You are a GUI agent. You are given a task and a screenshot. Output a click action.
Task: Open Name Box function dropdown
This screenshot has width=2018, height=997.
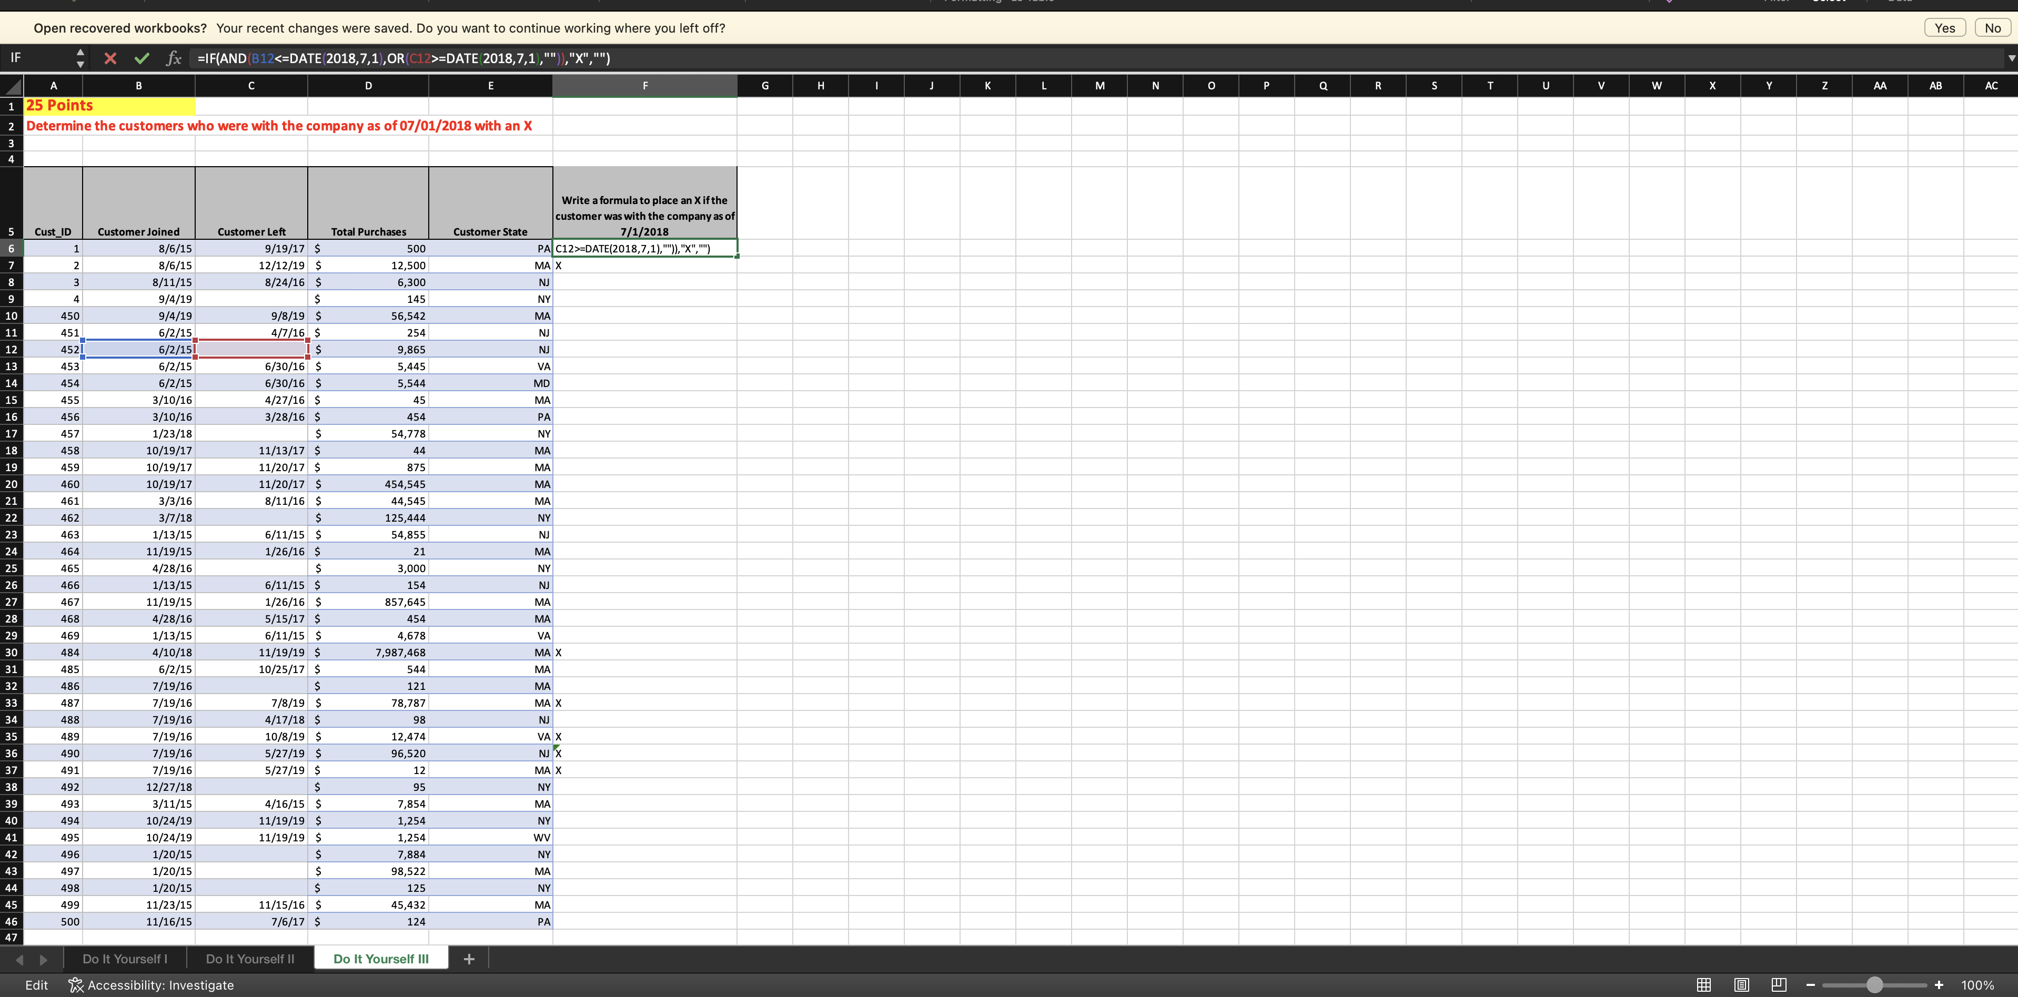[x=80, y=59]
